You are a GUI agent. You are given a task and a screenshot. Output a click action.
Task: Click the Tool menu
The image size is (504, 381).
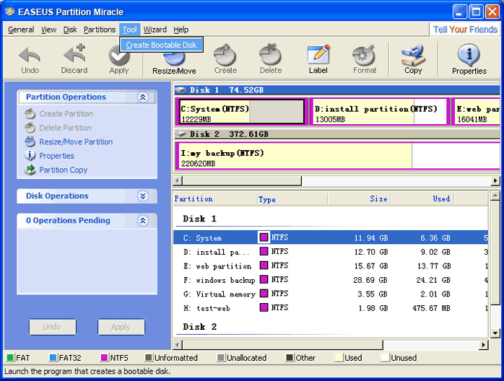129,30
